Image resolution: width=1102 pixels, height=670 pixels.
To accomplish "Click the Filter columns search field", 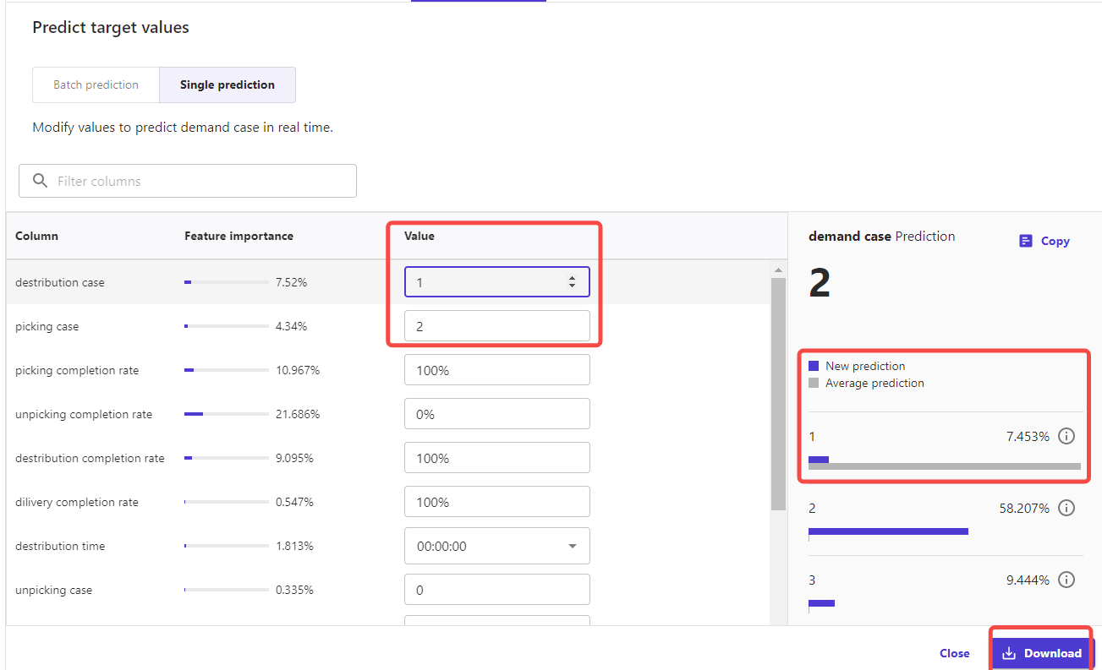I will [x=199, y=181].
